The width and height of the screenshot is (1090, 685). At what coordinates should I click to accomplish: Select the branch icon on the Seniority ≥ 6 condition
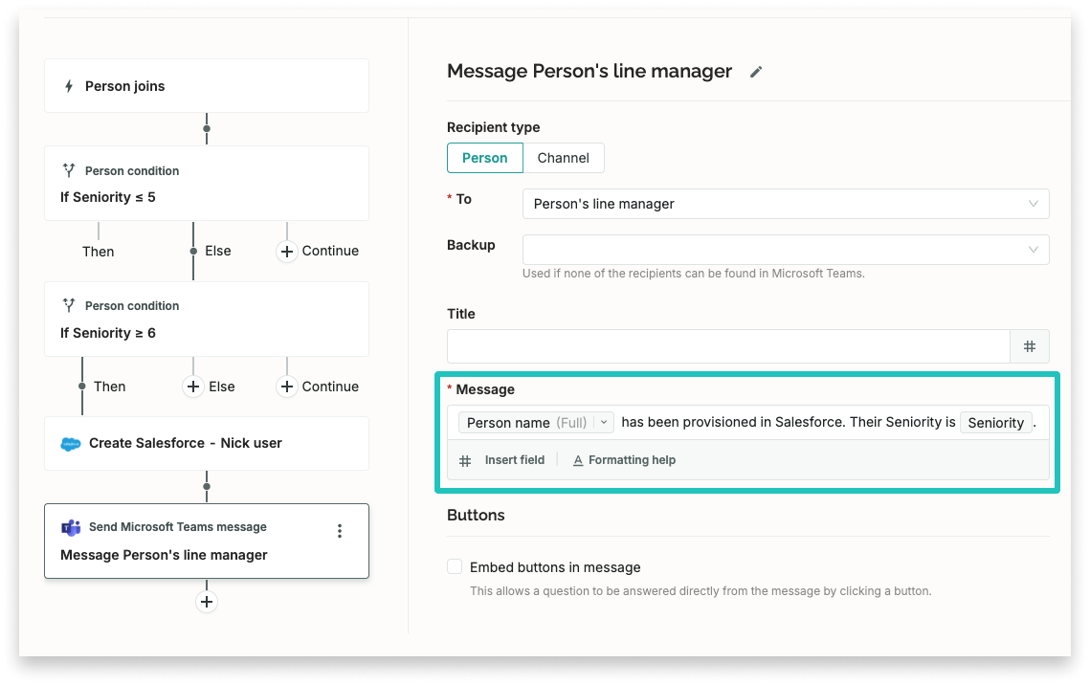tap(69, 305)
